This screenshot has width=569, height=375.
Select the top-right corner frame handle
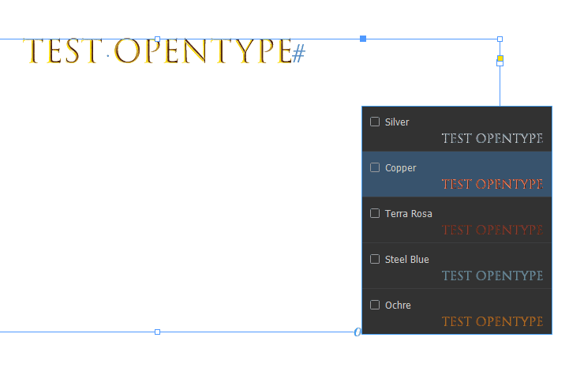(x=500, y=39)
